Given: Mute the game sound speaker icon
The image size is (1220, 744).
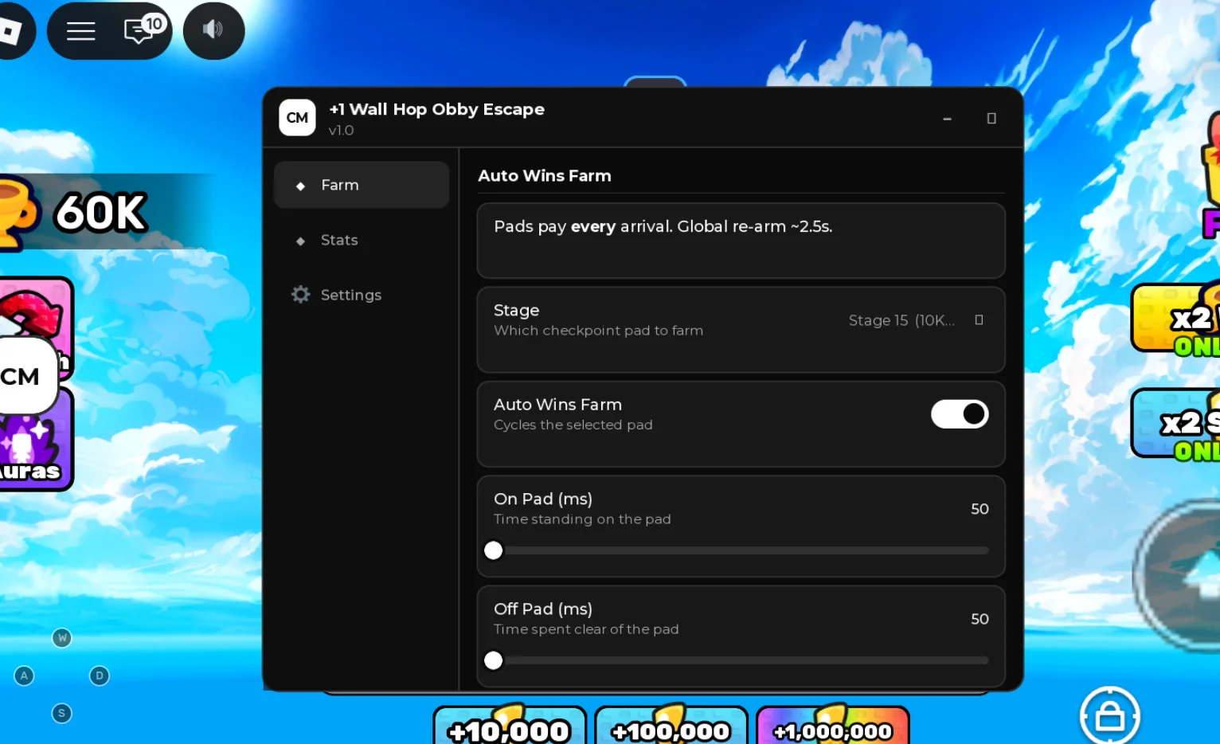Looking at the screenshot, I should pos(213,30).
